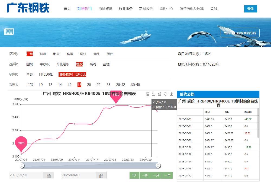This screenshot has height=186, width=271.
Task: Click the chart restore/refresh icon
Action: pyautogui.click(x=165, y=94)
